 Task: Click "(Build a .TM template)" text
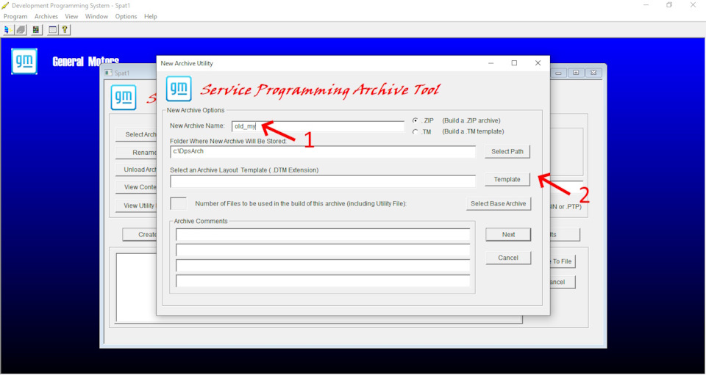click(473, 131)
